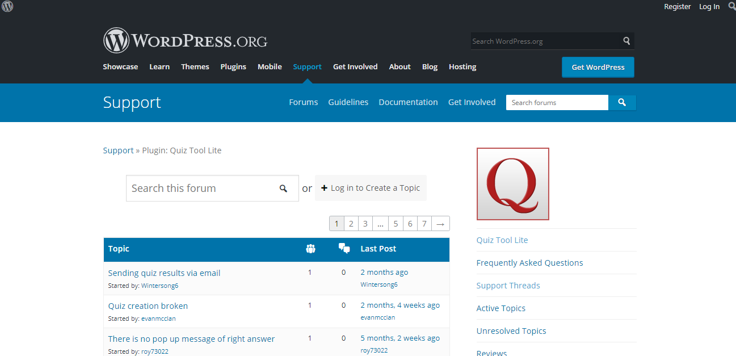Click the Get WordPress button

598,67
